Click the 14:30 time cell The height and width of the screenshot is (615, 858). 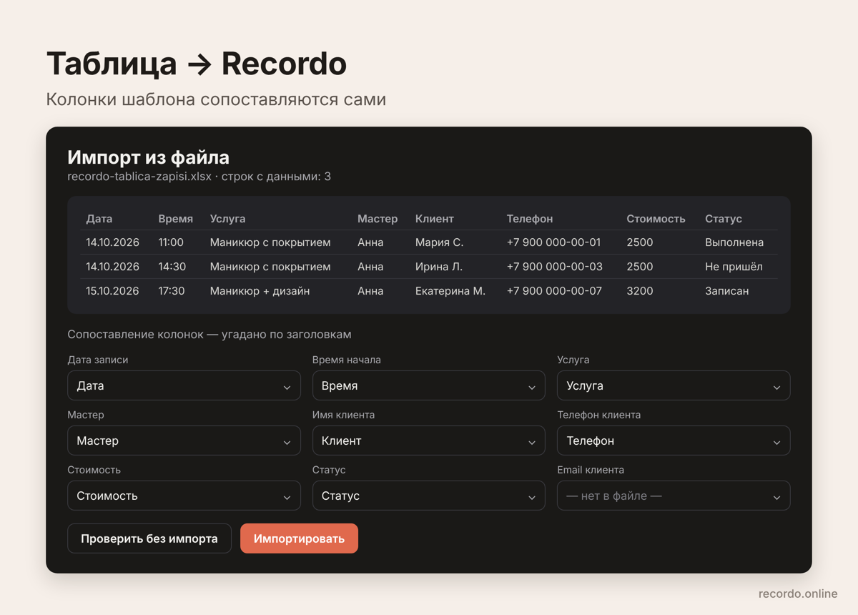[x=172, y=267]
